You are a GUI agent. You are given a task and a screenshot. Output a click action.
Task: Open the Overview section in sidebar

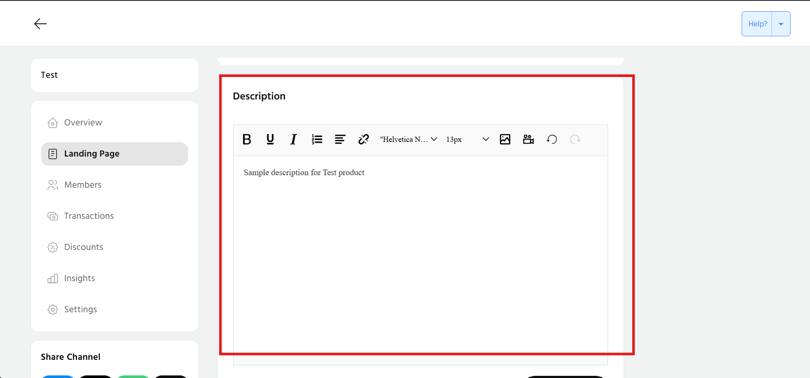point(83,123)
